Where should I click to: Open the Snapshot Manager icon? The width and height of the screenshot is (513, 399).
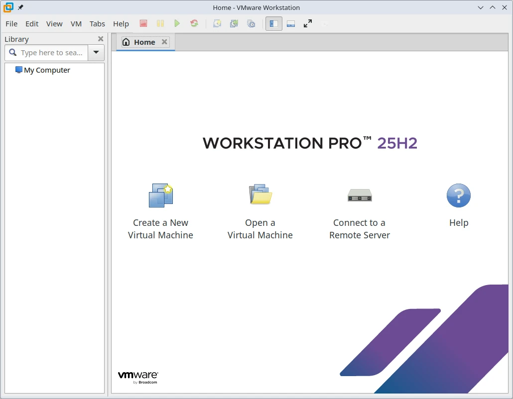(251, 23)
